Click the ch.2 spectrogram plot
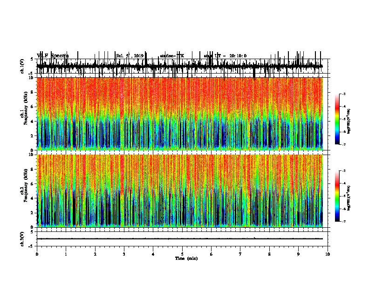This screenshot has width=369, height=285. point(180,191)
